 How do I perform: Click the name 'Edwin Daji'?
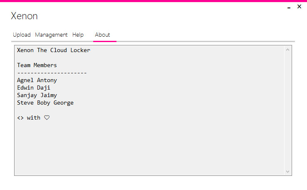pos(33,87)
